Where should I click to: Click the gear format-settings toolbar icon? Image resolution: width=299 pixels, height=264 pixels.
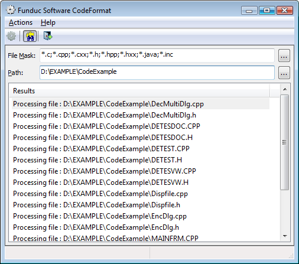pos(11,36)
